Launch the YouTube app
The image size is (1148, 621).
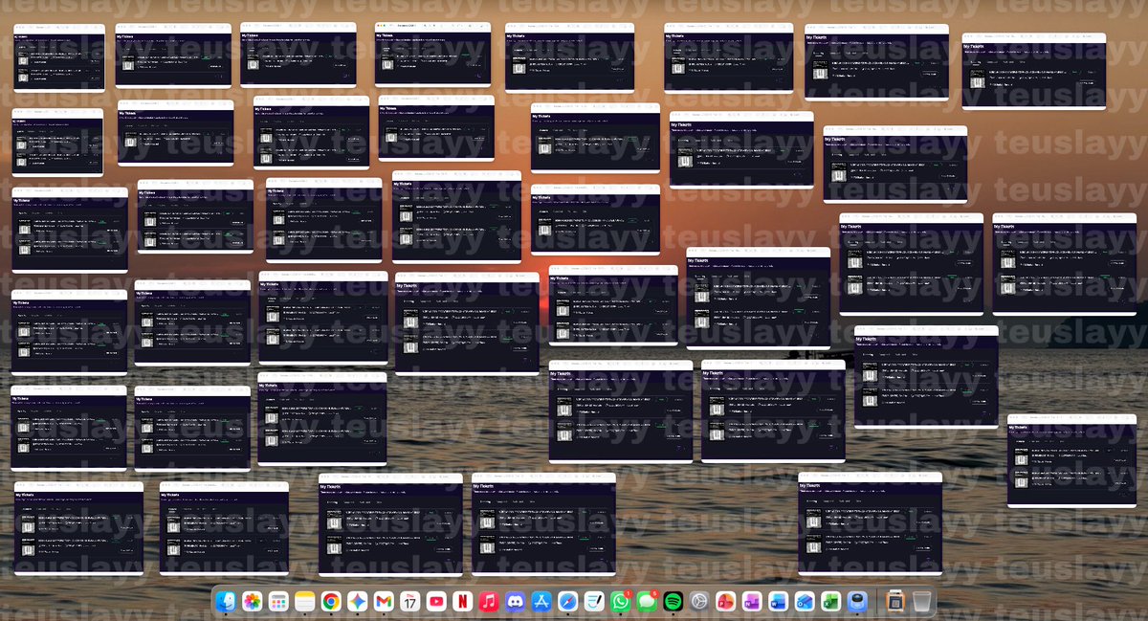436,601
